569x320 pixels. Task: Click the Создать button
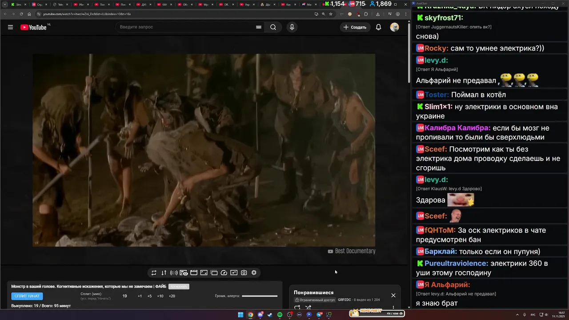355,27
